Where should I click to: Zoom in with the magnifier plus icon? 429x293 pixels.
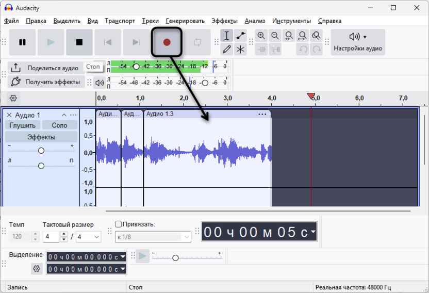(261, 36)
